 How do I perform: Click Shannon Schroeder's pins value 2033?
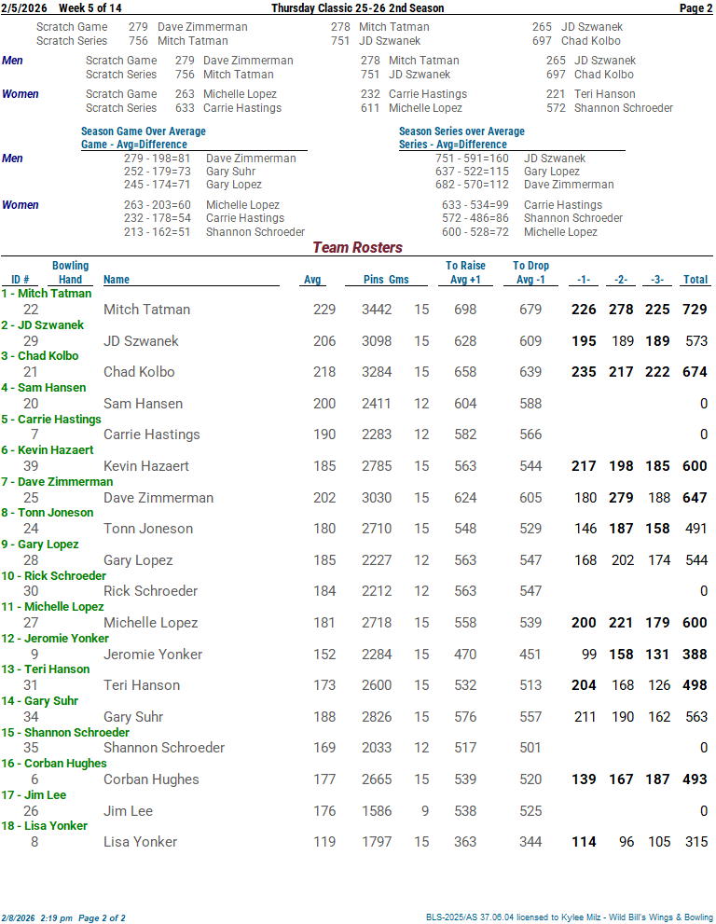pyautogui.click(x=377, y=748)
